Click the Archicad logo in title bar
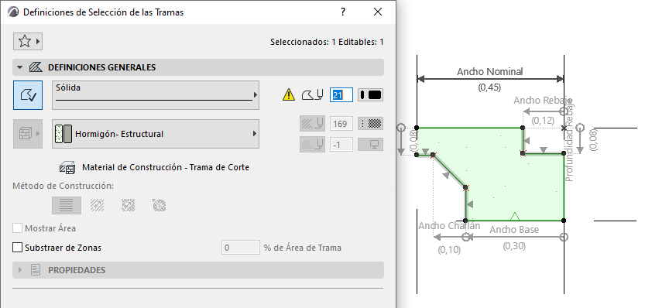Viewport: 645px width, 308px height. click(13, 12)
